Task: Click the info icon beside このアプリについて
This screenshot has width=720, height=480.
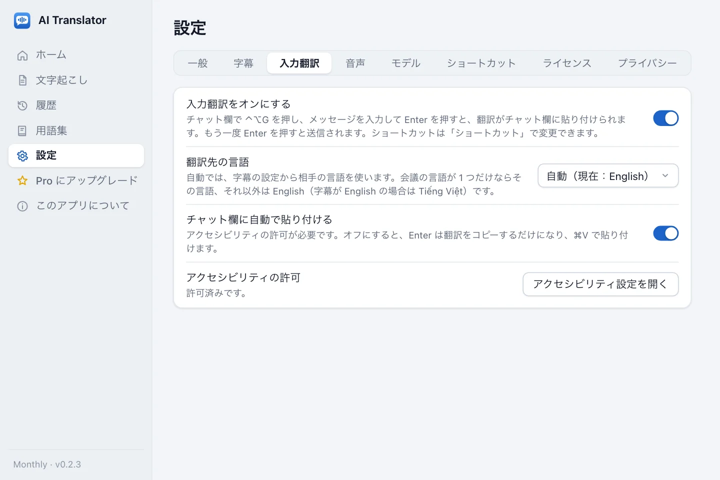Action: pos(22,206)
